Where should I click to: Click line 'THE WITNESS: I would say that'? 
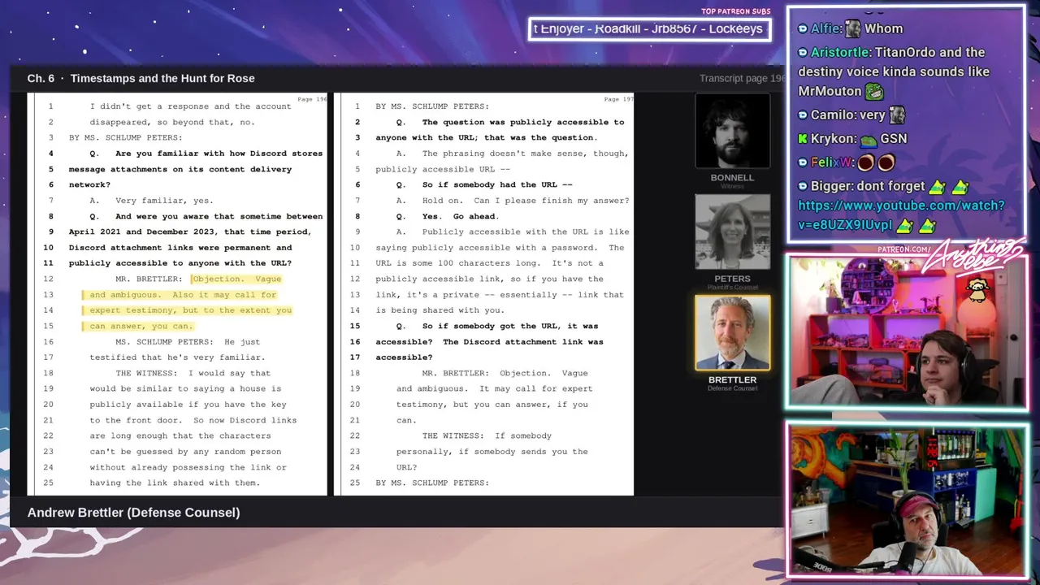click(193, 373)
